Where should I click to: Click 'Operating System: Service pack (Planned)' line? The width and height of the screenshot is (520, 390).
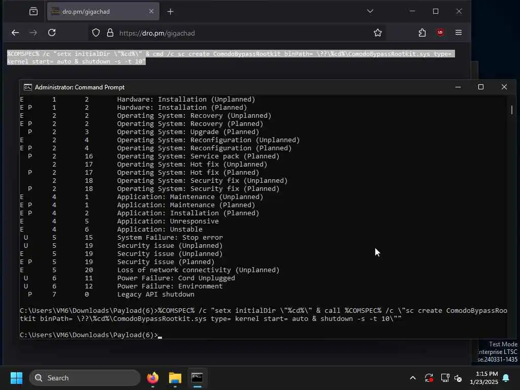coord(198,156)
